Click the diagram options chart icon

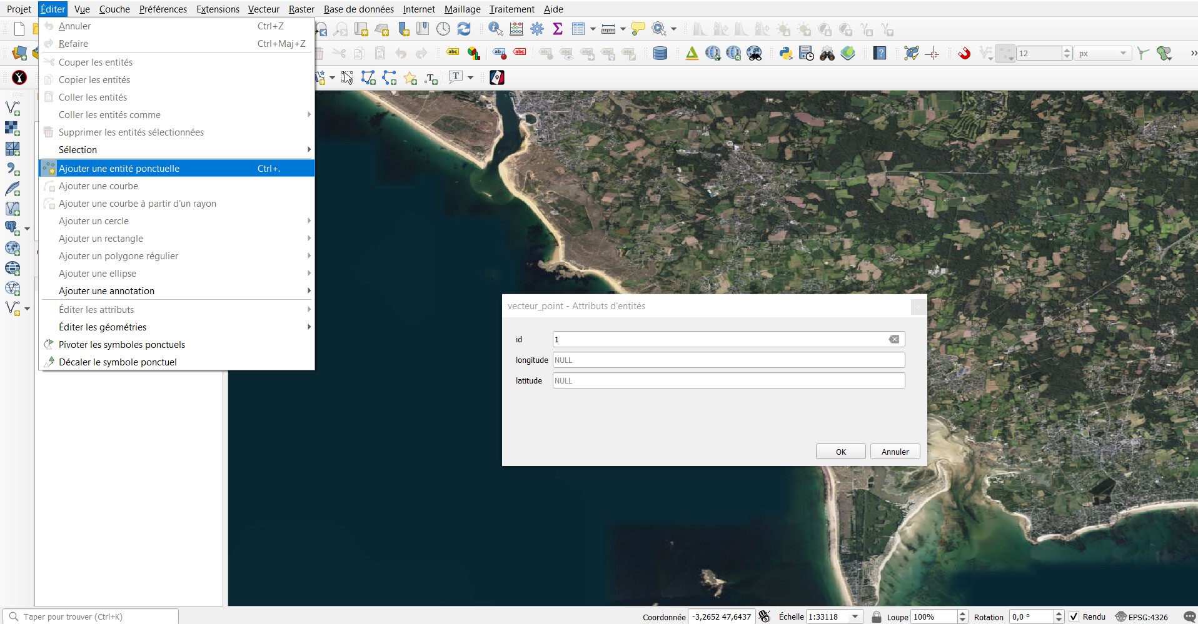[474, 54]
